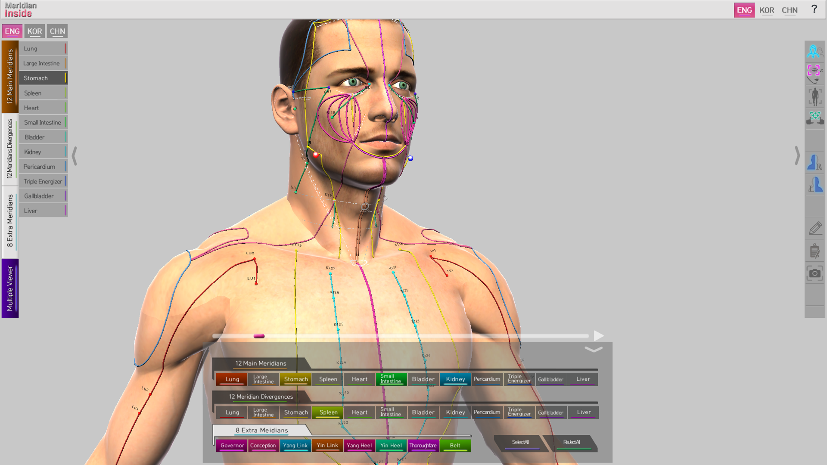This screenshot has width=827, height=465.
Task: Click the hands target focus icon
Action: click(x=814, y=118)
